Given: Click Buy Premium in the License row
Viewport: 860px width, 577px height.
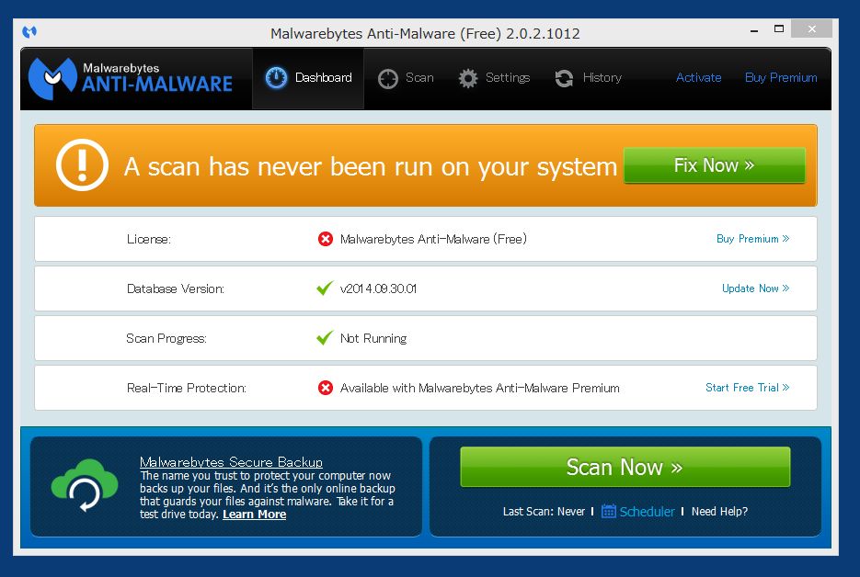Looking at the screenshot, I should [752, 239].
